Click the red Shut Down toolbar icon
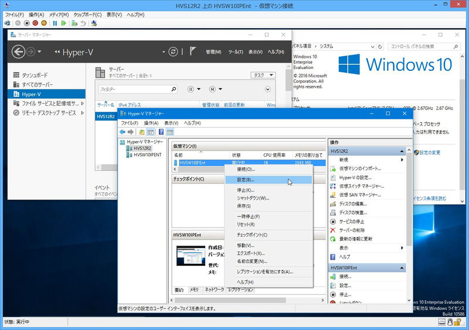The height and width of the screenshot is (330, 469). [35, 23]
